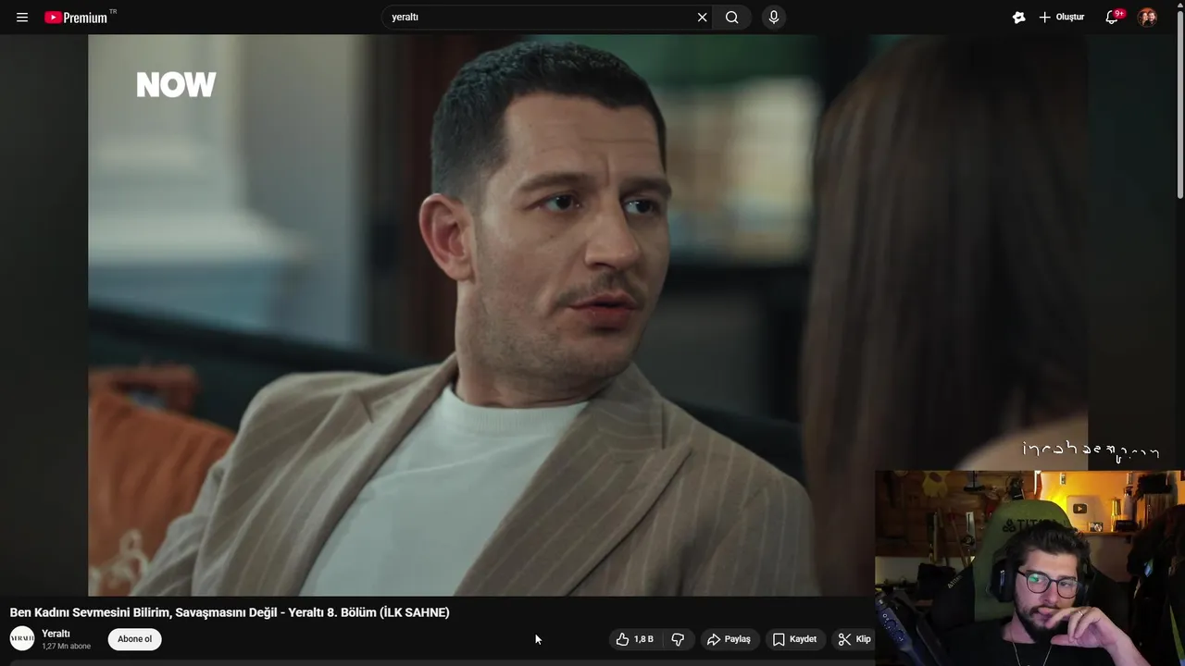Click the video title text
Screen dimensions: 1185x666
click(230, 612)
